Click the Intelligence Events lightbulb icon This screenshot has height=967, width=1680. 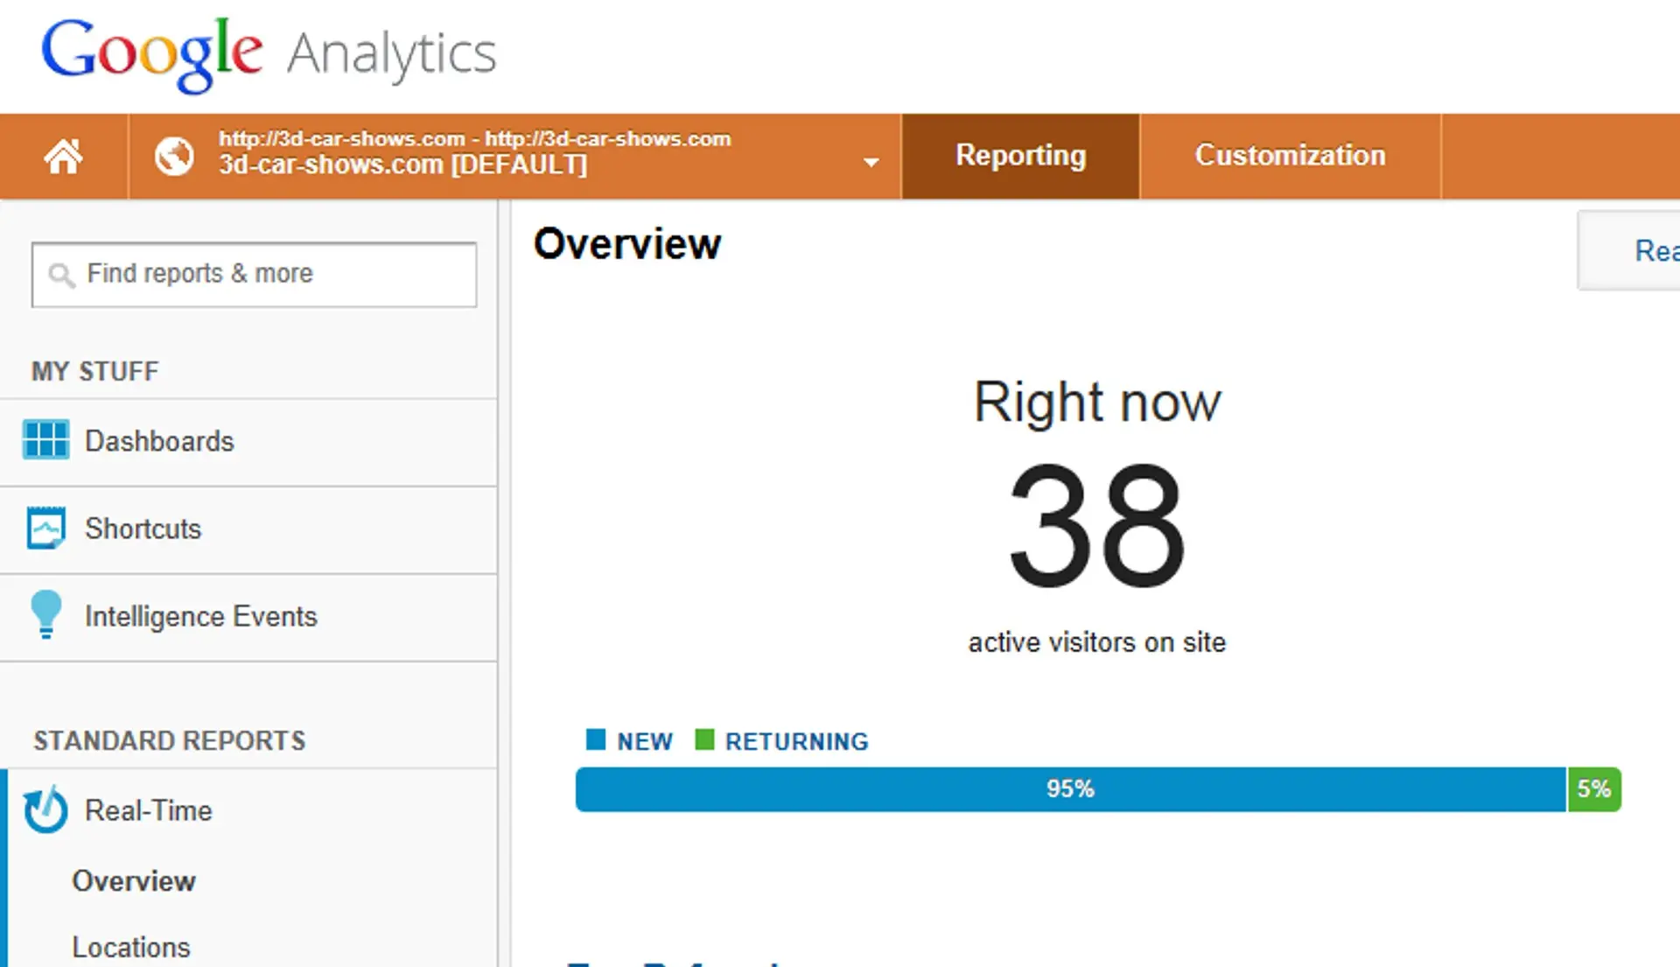click(45, 614)
